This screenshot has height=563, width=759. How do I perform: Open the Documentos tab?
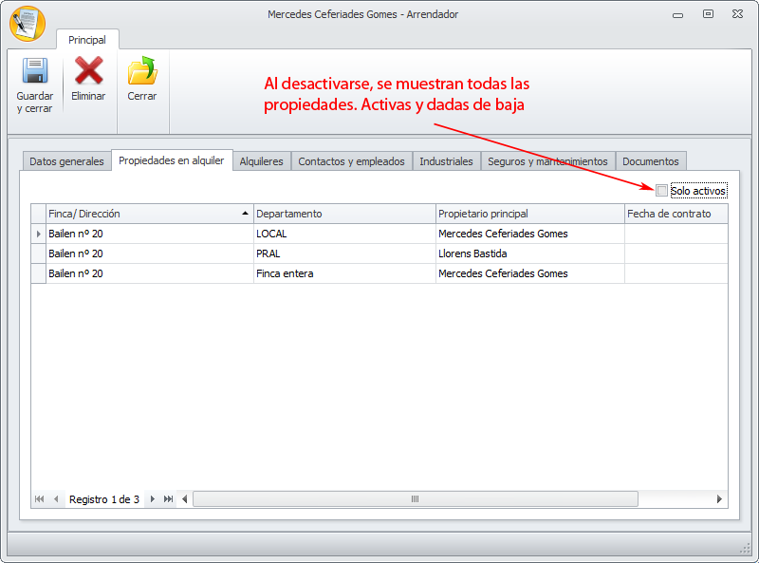click(651, 161)
